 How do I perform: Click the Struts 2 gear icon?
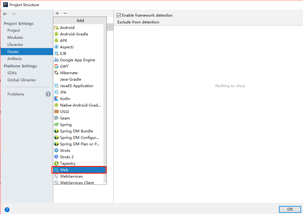56,157
